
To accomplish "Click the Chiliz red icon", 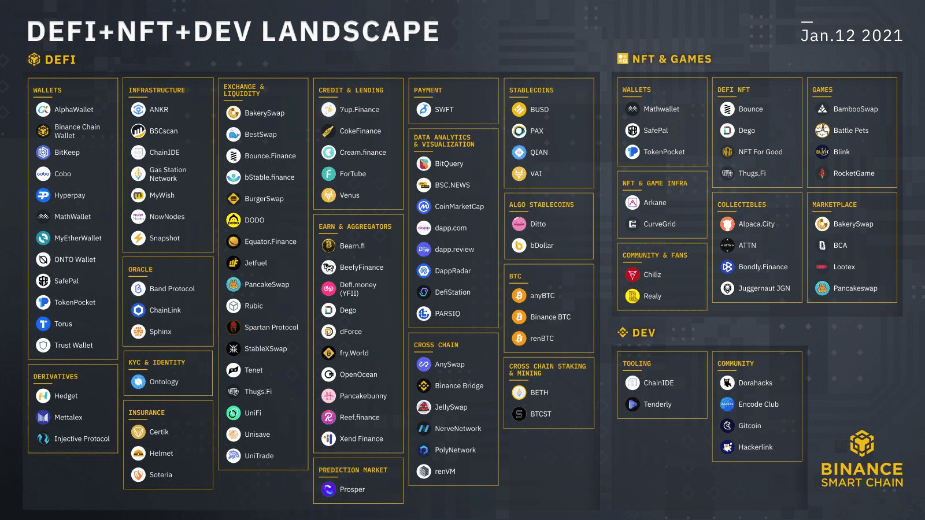I will (632, 274).
